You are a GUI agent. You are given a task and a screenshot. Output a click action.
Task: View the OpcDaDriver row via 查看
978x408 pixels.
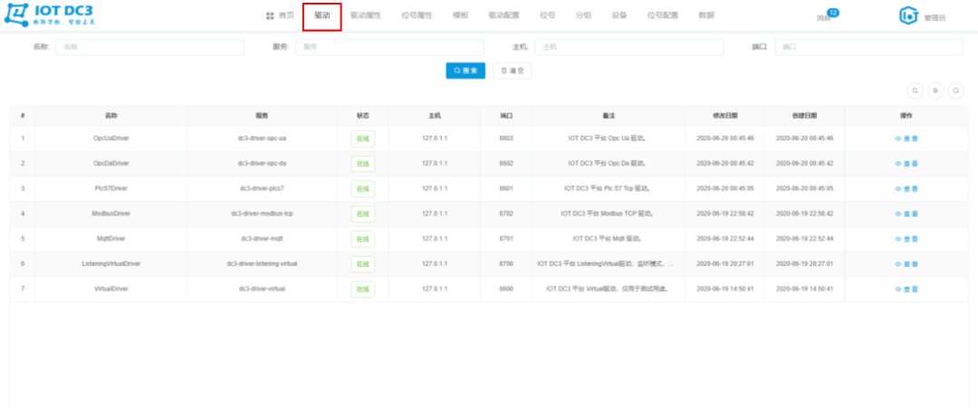coord(906,163)
